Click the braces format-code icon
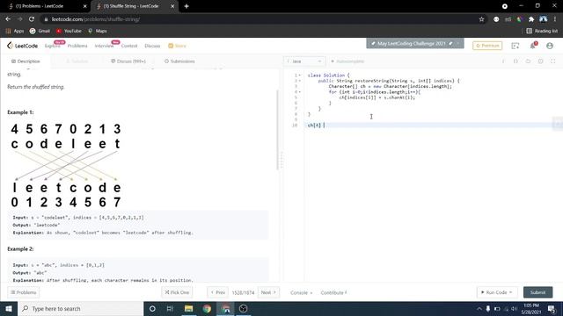The image size is (563, 316). pyautogui.click(x=515, y=61)
